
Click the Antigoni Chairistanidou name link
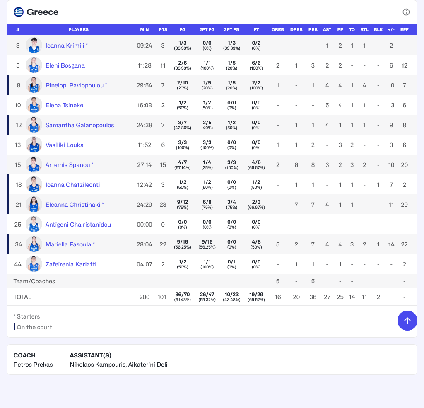click(x=78, y=225)
